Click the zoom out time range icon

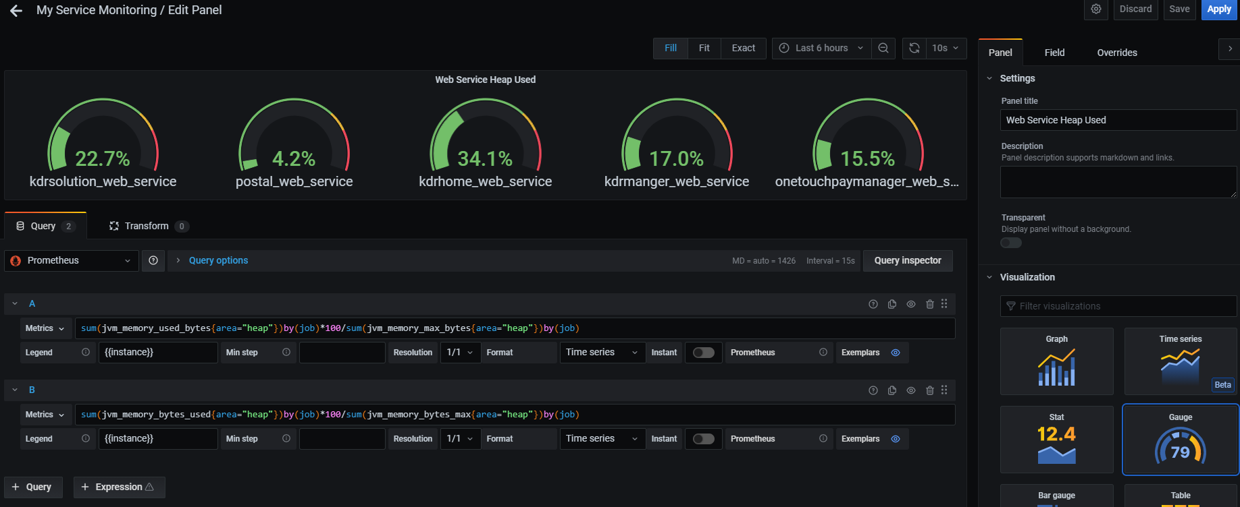point(883,48)
